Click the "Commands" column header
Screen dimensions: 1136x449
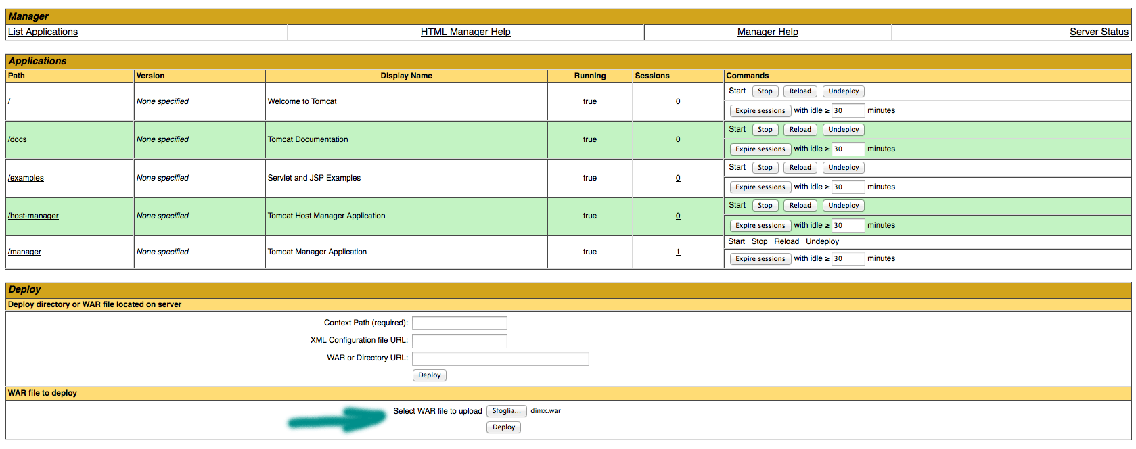point(748,76)
